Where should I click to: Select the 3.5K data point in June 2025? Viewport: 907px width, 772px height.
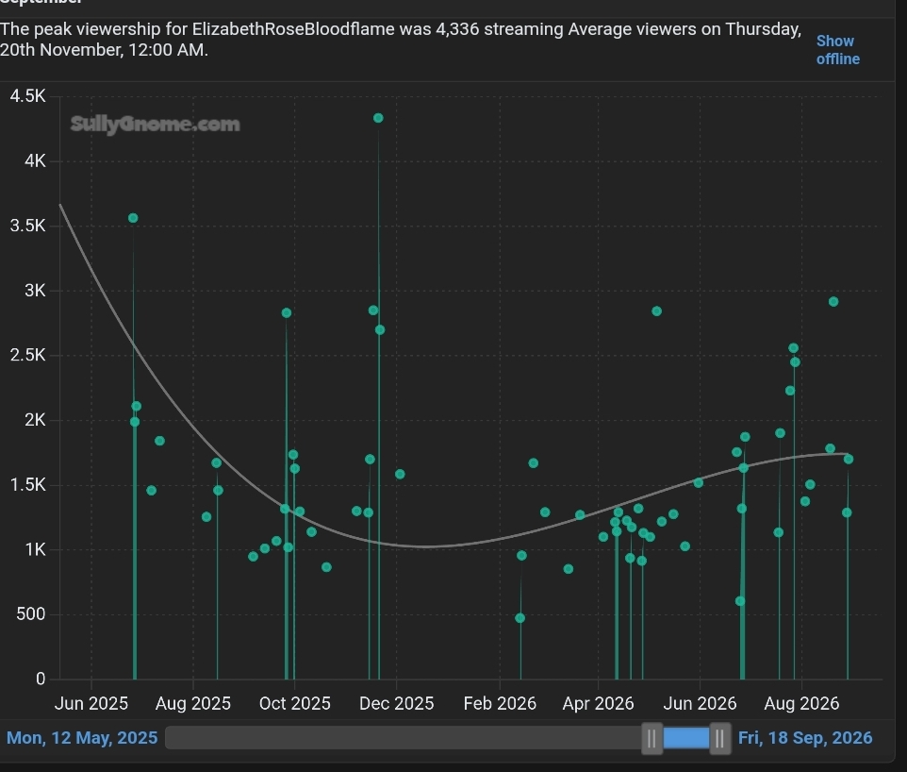coord(133,218)
